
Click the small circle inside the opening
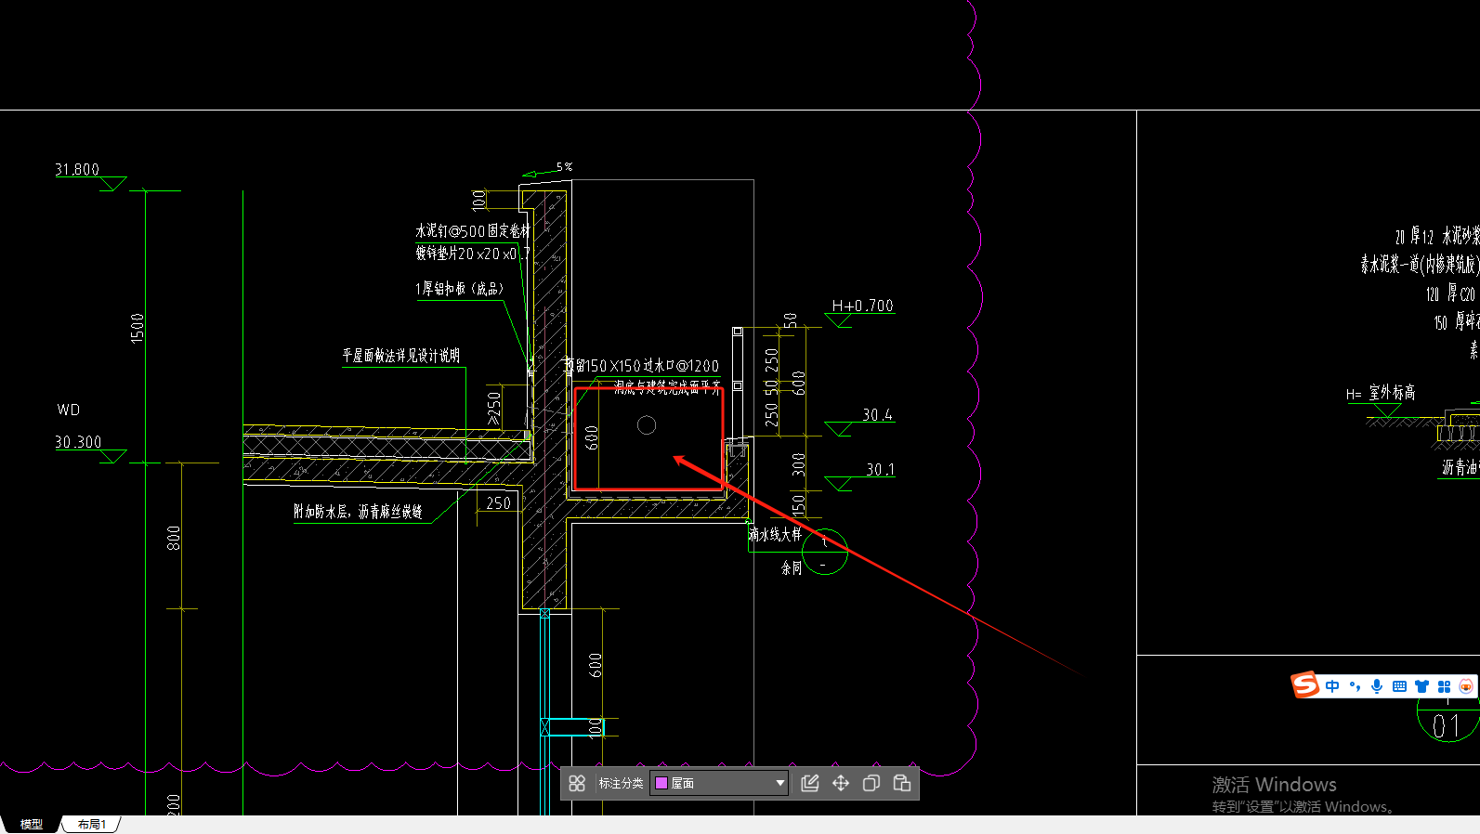coord(647,425)
